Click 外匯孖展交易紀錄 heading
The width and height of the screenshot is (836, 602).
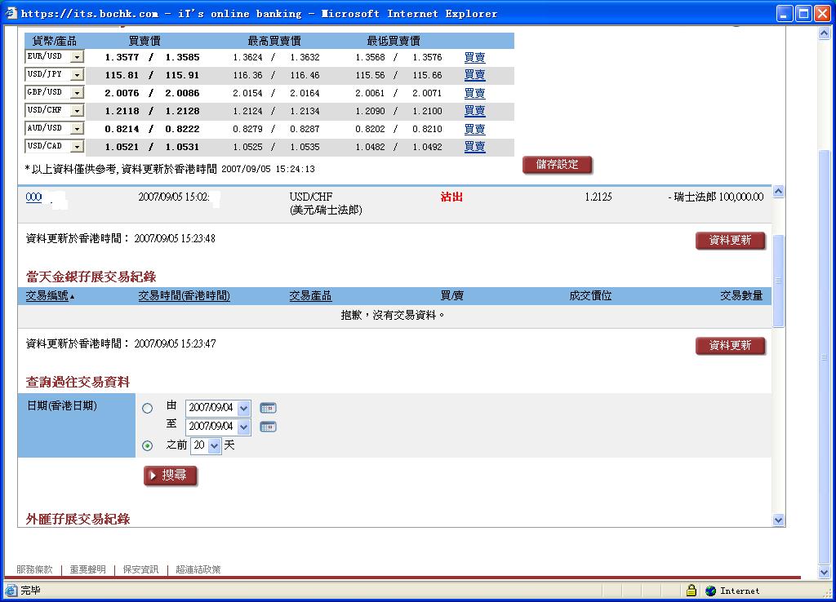(78, 519)
